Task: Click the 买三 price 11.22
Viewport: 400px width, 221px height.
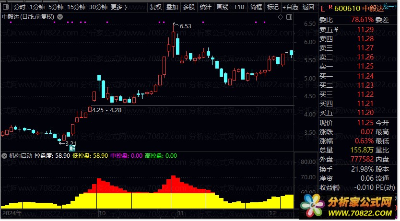Action: (365, 94)
